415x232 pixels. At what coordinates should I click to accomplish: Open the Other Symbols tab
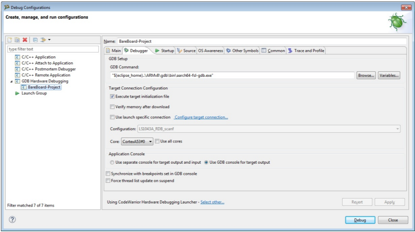point(242,50)
